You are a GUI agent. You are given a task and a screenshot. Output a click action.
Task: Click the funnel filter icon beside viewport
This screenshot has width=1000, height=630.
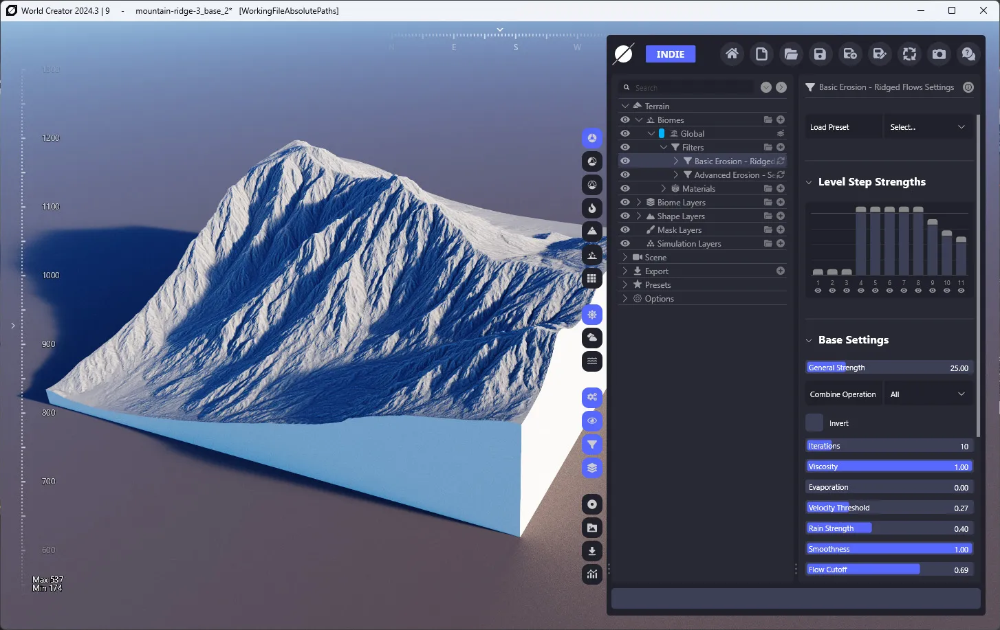[592, 445]
